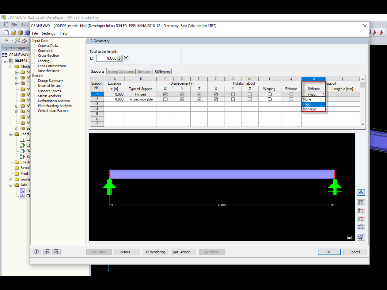Enable X displacement for support 2
The width and height of the screenshot is (387, 290).
(165, 99)
